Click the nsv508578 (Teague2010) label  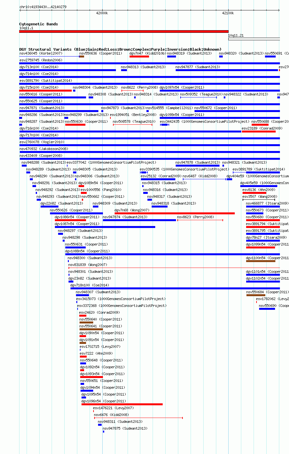click(134, 121)
